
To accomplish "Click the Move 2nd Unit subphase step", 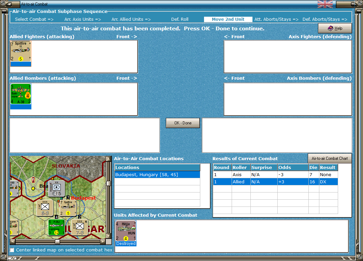I will point(228,19).
